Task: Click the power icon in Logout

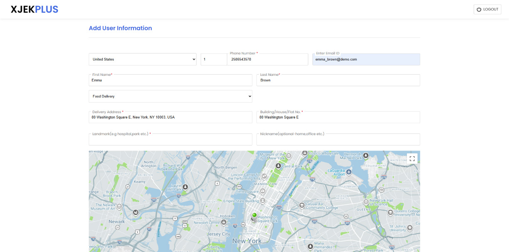Action: pos(479,9)
